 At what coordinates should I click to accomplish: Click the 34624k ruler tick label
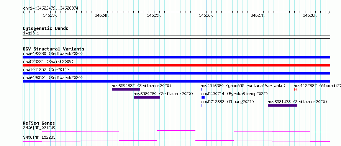pos(102,15)
